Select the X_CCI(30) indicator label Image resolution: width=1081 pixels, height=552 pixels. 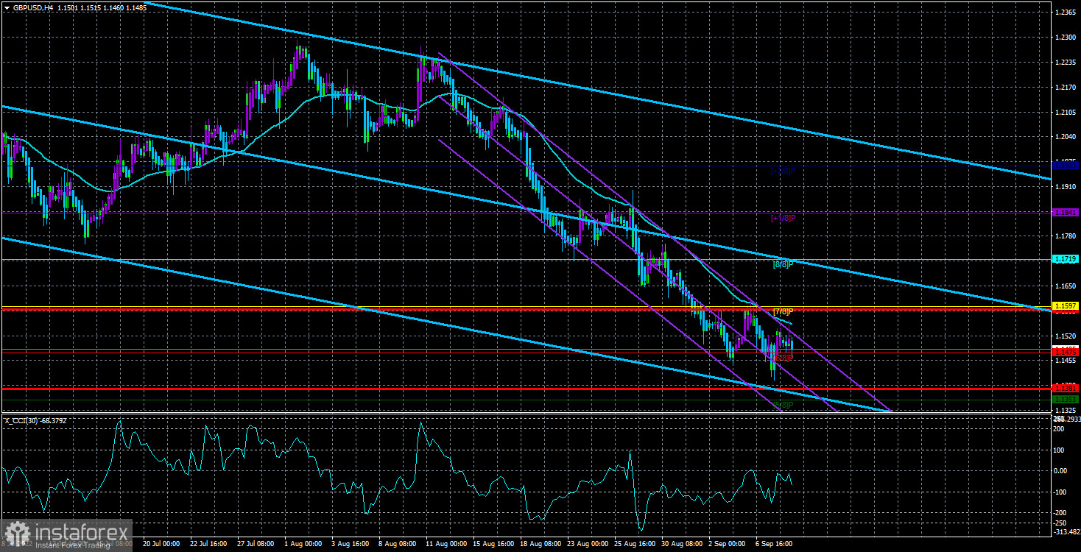[x=22, y=421]
